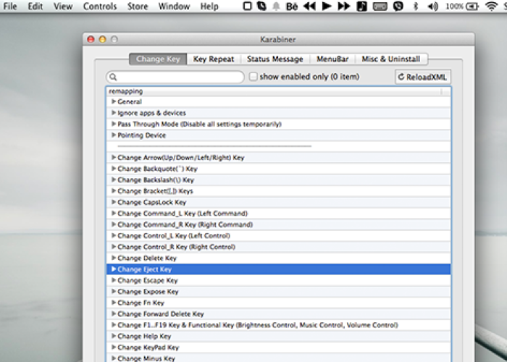507x362 pixels.
Task: Expand Pass Through Mode disclosure triangle
Action: click(114, 124)
